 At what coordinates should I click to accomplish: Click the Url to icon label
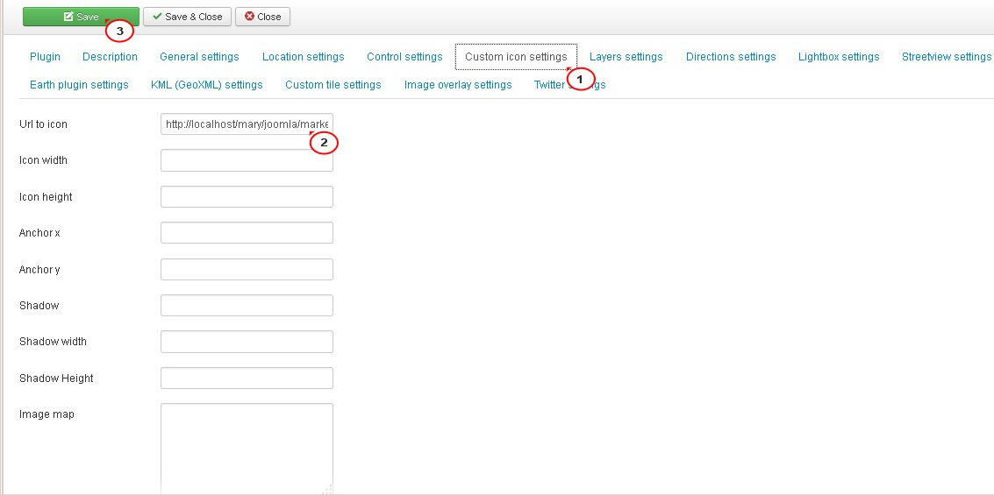point(43,124)
